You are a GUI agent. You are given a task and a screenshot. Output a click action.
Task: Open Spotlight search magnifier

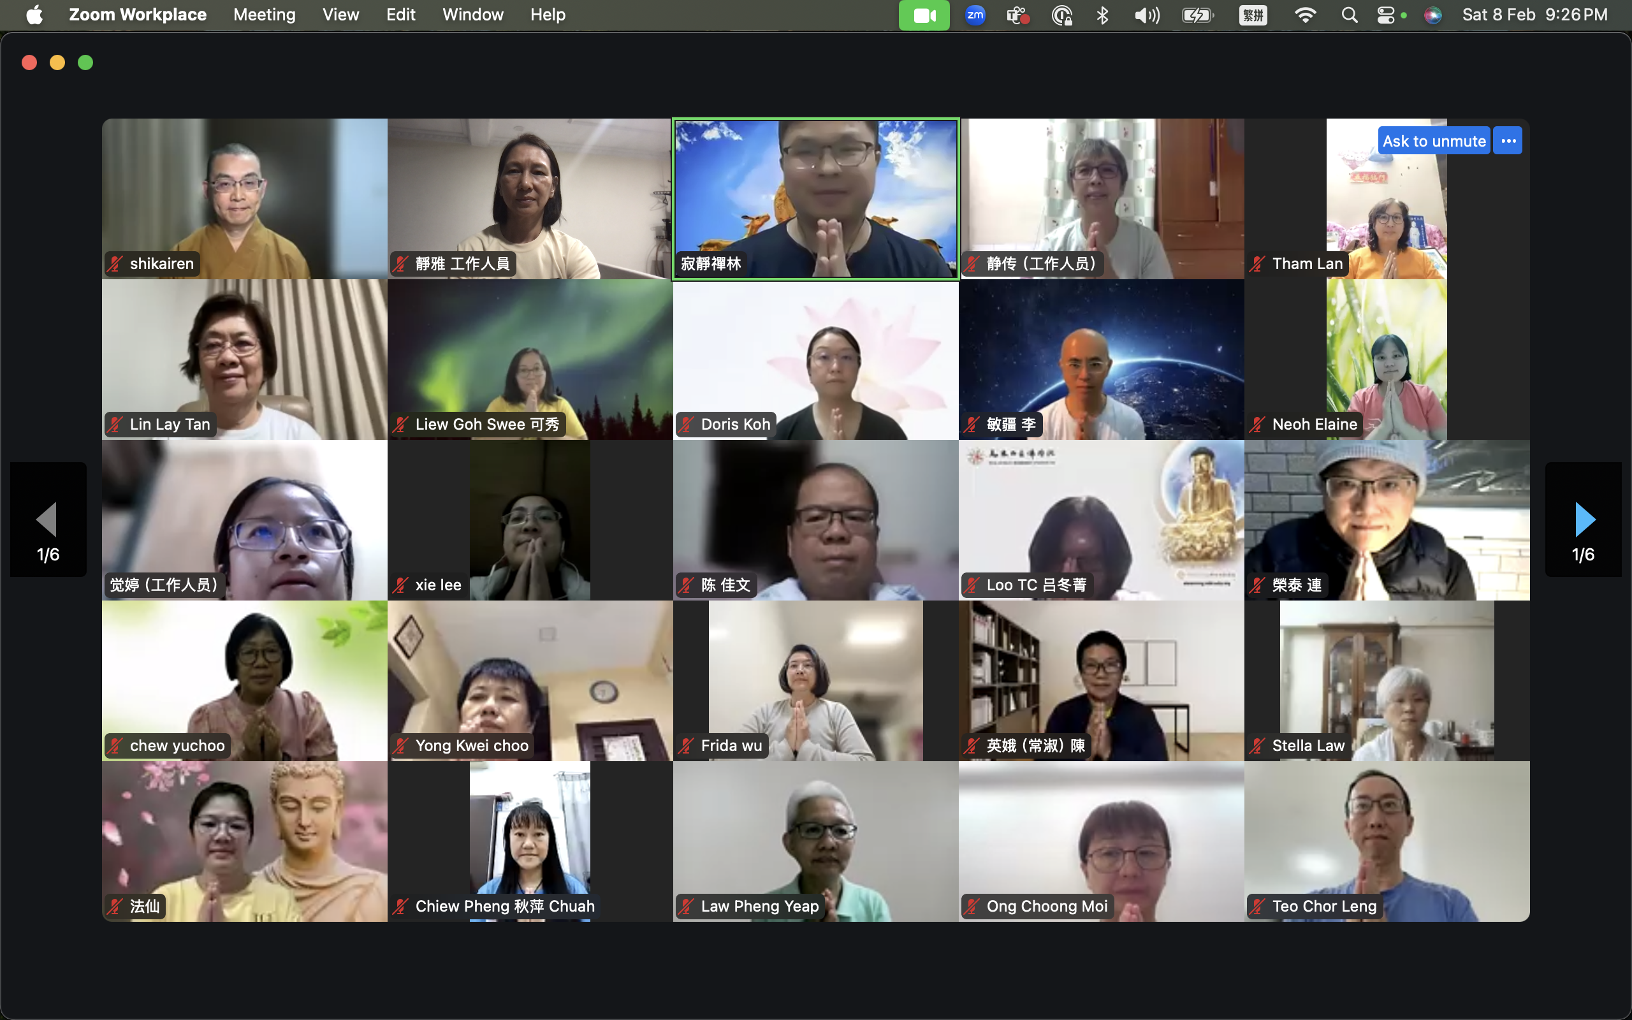(x=1349, y=15)
